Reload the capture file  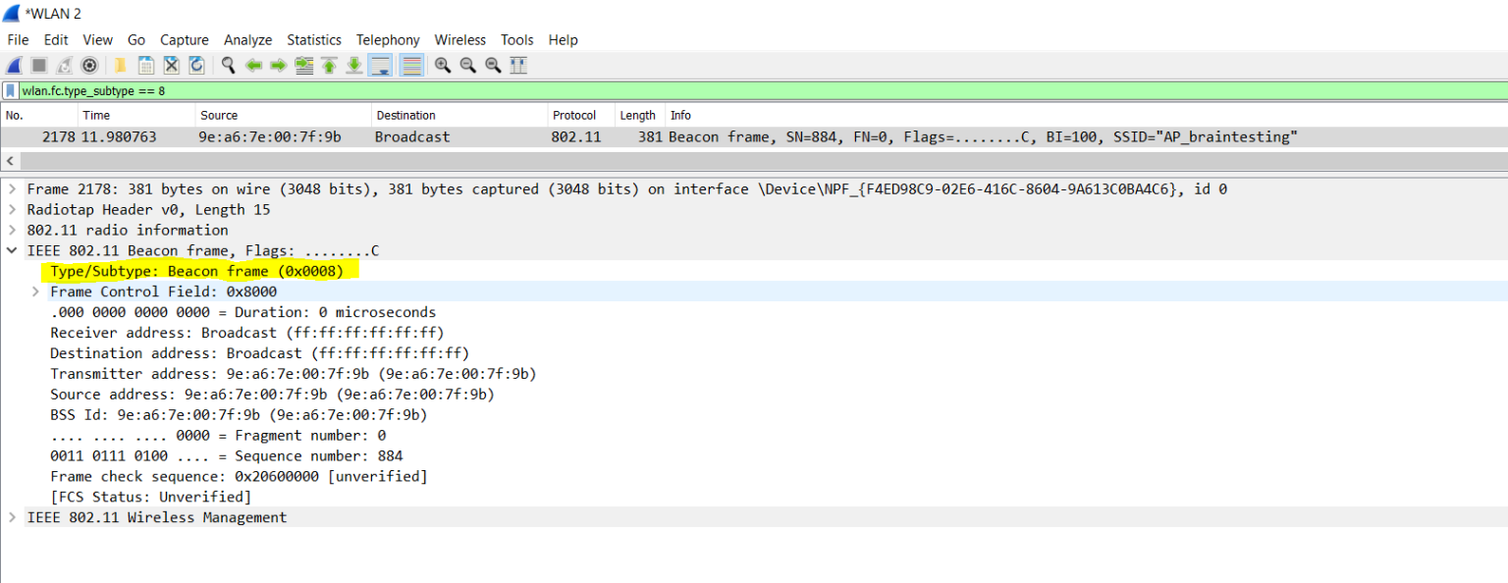tap(196, 65)
